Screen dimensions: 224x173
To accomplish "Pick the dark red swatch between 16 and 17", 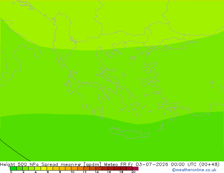I will pos(111,168).
